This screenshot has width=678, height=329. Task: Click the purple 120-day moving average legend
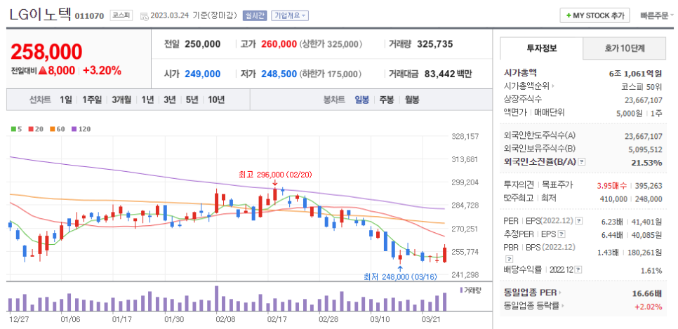81,129
